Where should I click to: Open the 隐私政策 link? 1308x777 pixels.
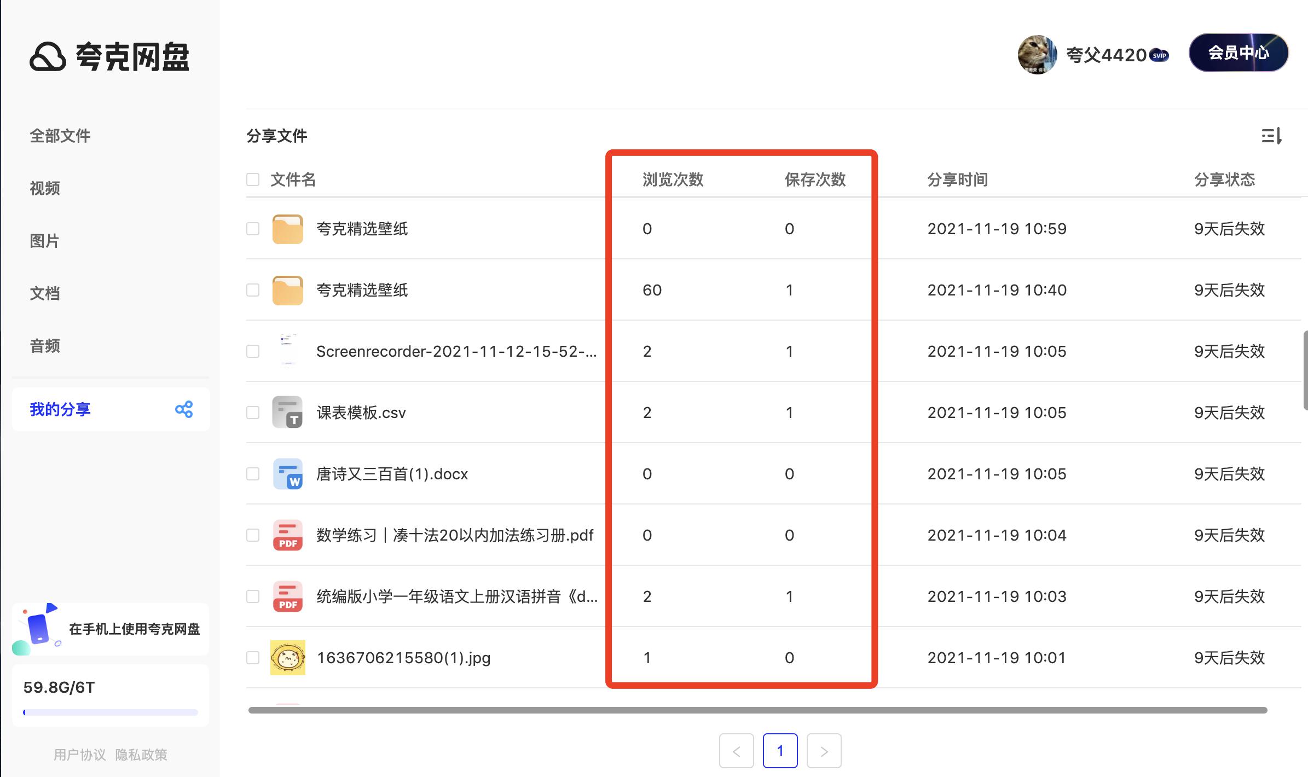coord(141,755)
